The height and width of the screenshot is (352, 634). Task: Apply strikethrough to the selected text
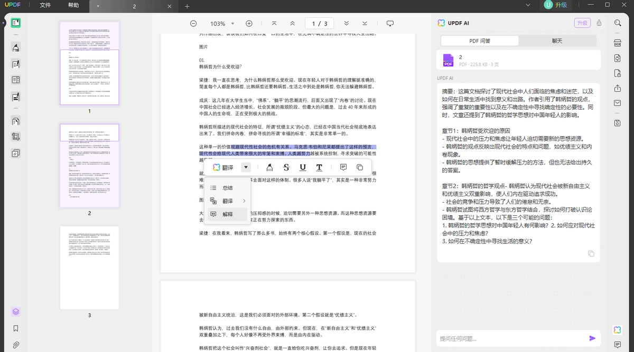[286, 167]
